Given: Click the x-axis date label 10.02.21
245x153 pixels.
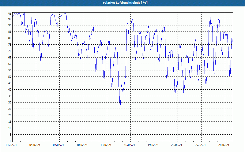Looking at the screenshot, I should pos(82,145).
